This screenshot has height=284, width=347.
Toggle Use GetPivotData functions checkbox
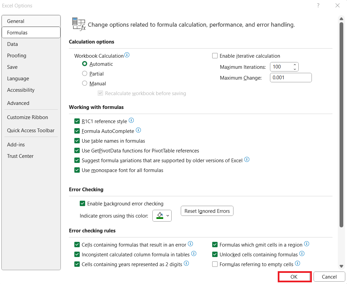pos(77,151)
